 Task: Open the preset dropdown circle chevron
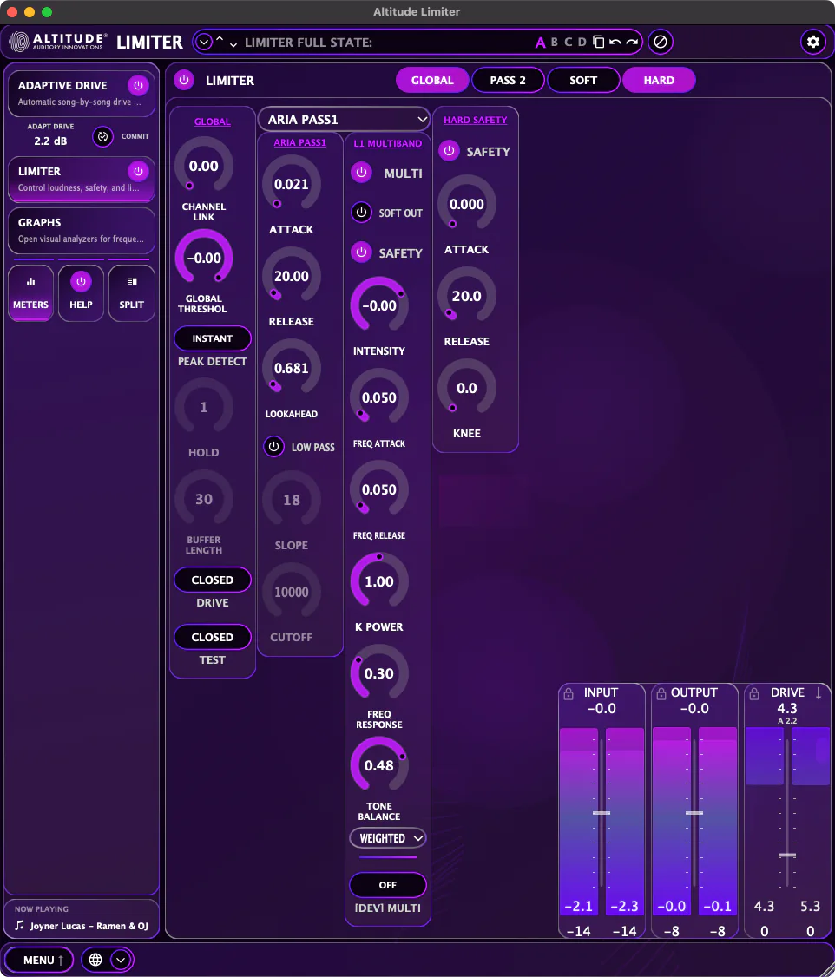204,42
